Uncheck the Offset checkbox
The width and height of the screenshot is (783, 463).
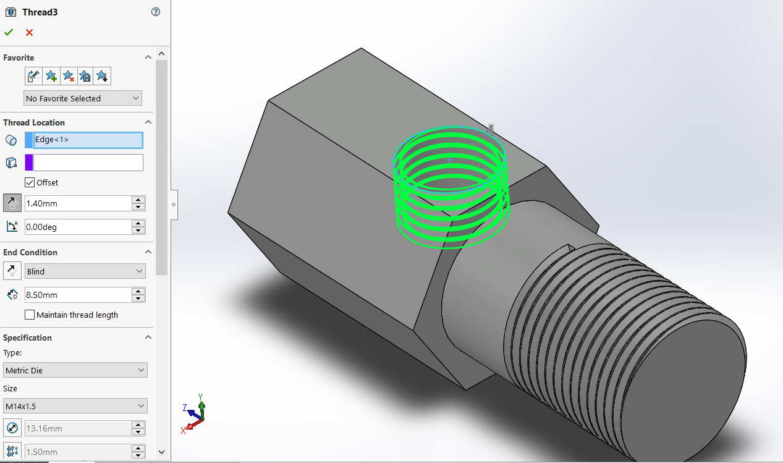coord(30,182)
